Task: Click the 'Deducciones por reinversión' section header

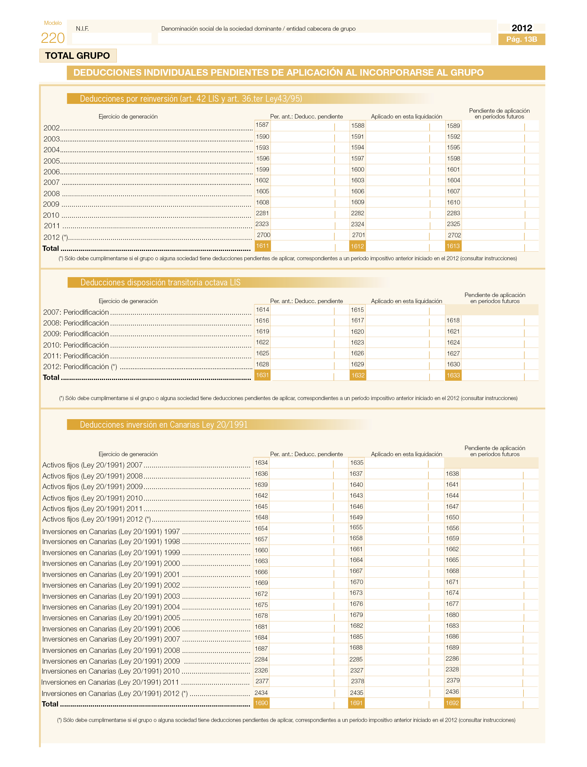Action: 191,99
